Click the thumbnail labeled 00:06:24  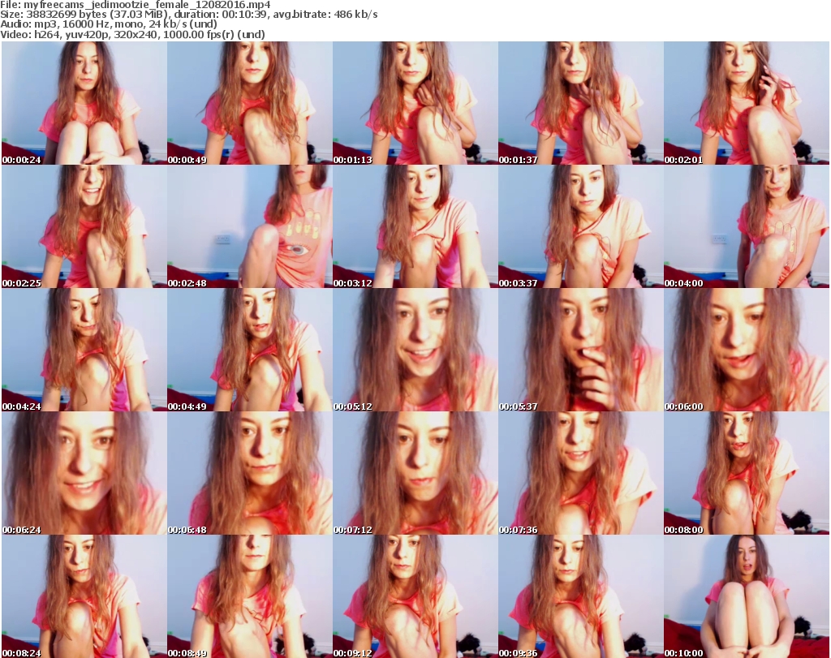[84, 473]
